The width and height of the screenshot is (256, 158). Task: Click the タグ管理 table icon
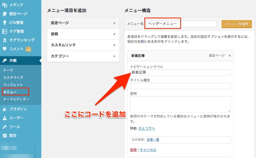[4, 31]
